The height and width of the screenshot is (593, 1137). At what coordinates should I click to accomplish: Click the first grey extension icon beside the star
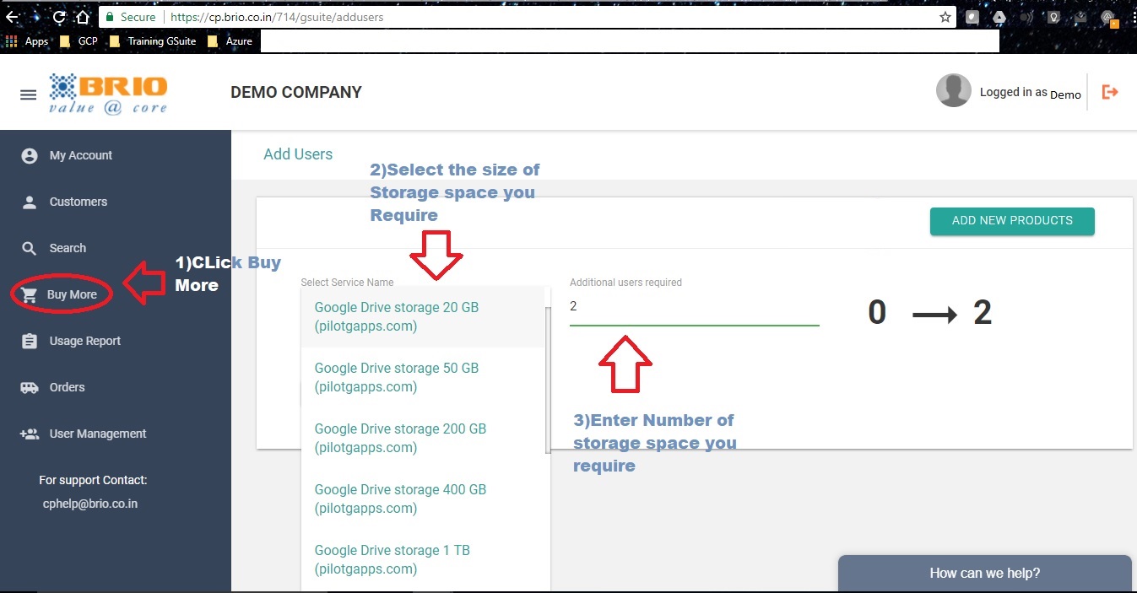click(973, 17)
